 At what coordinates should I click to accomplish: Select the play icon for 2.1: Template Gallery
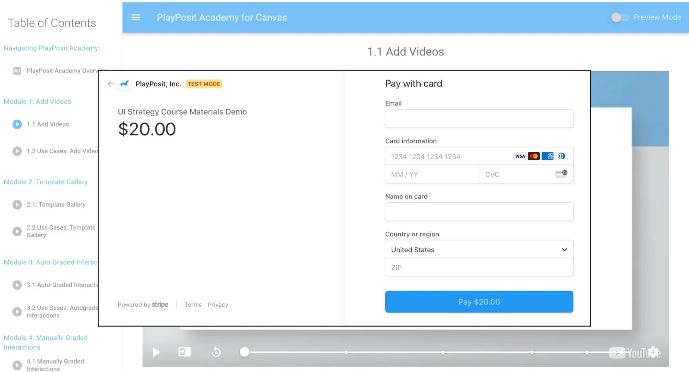pos(17,204)
